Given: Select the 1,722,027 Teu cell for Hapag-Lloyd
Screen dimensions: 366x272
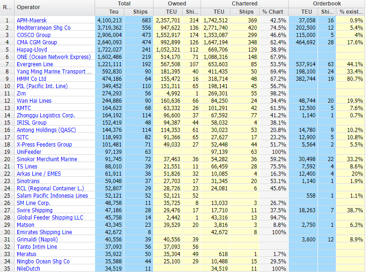Looking at the screenshot, I should tap(110, 50).
